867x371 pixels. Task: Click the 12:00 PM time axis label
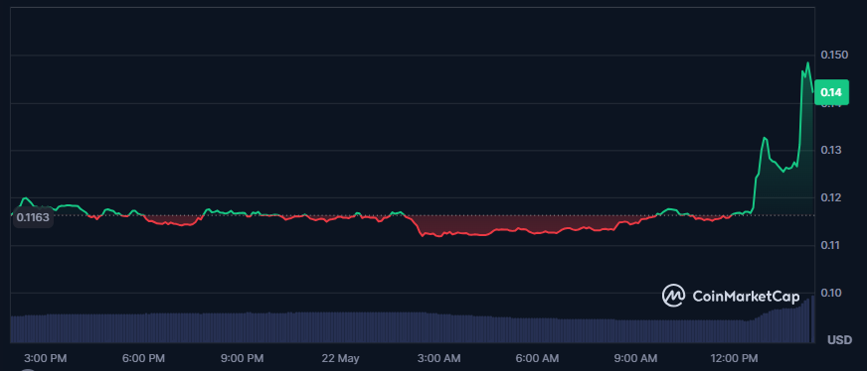734,358
